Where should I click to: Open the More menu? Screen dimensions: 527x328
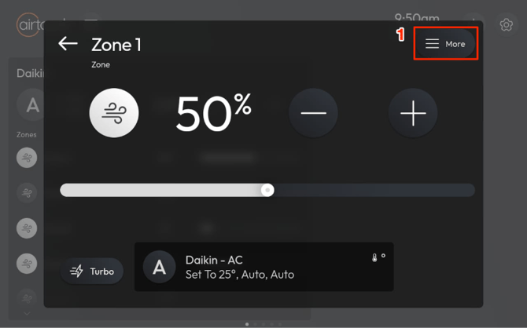[x=446, y=44]
